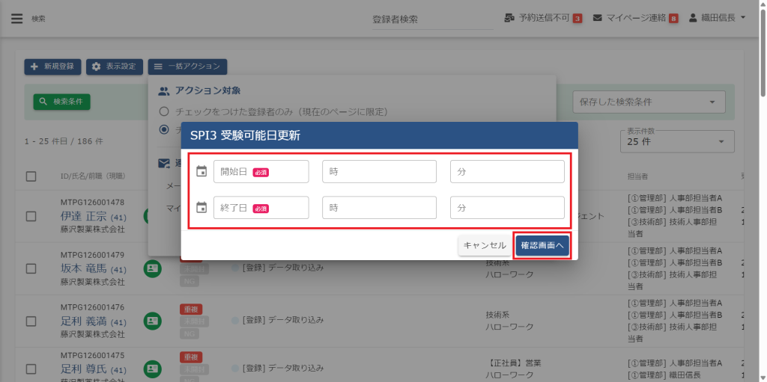767x382 pixels.
Task: Open the 織田信長 user account menu
Action: pyautogui.click(x=717, y=18)
